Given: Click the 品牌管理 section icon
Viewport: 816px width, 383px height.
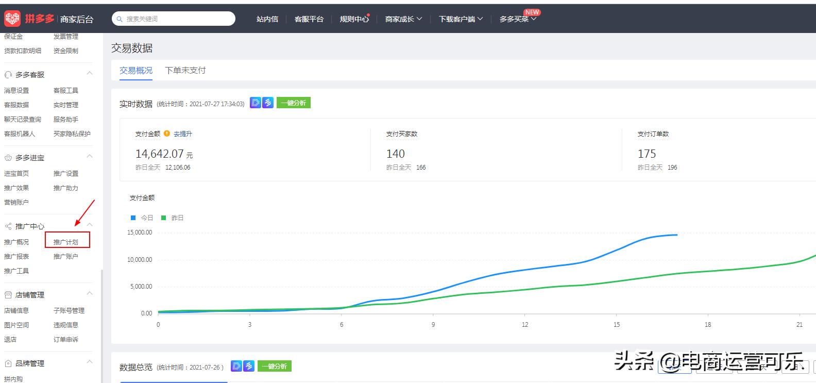Looking at the screenshot, I should [x=8, y=363].
